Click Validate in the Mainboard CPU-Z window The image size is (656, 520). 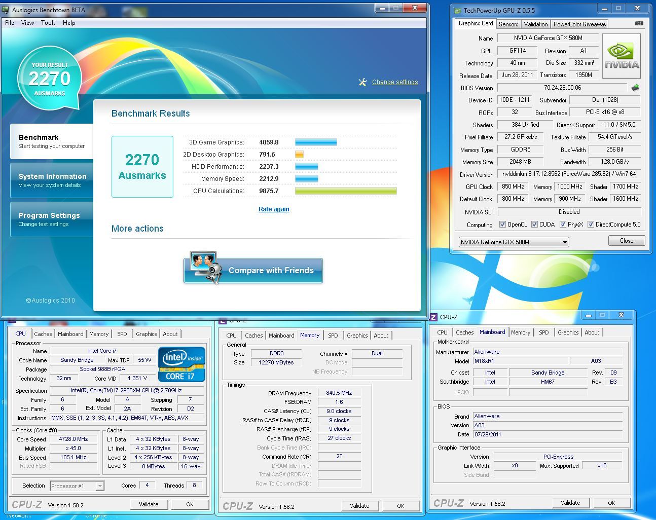click(x=570, y=503)
